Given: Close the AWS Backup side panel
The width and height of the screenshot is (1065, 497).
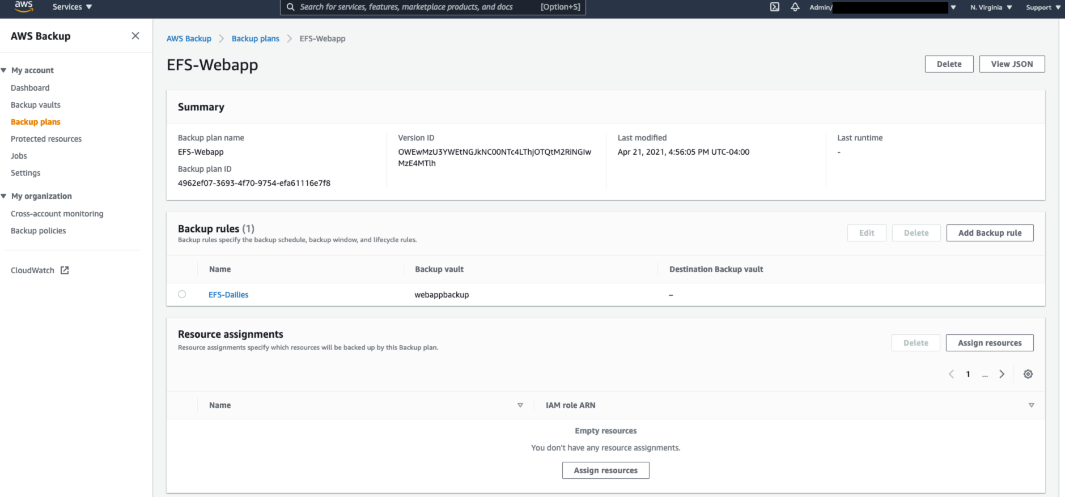Looking at the screenshot, I should click(x=135, y=36).
